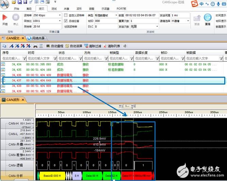Click the 帧ID显示 button
227x181 pixels.
(x=221, y=21)
